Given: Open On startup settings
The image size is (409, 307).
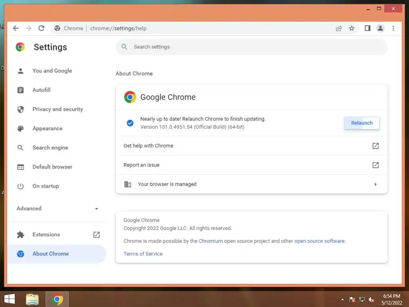Looking at the screenshot, I should tap(57, 186).
